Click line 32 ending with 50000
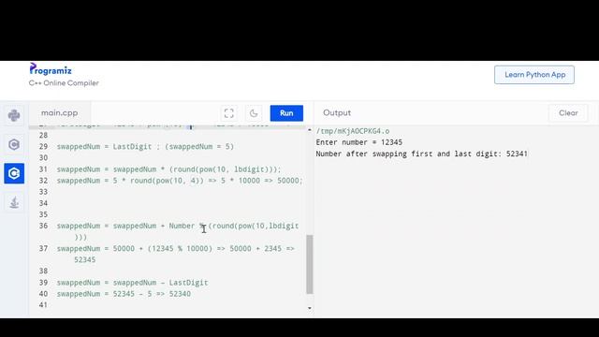 (180, 181)
